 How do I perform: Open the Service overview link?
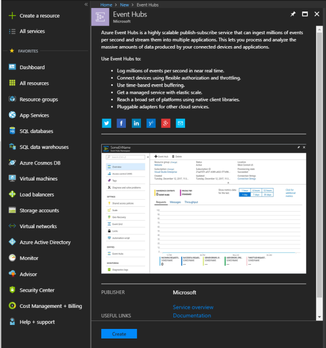coord(193,307)
